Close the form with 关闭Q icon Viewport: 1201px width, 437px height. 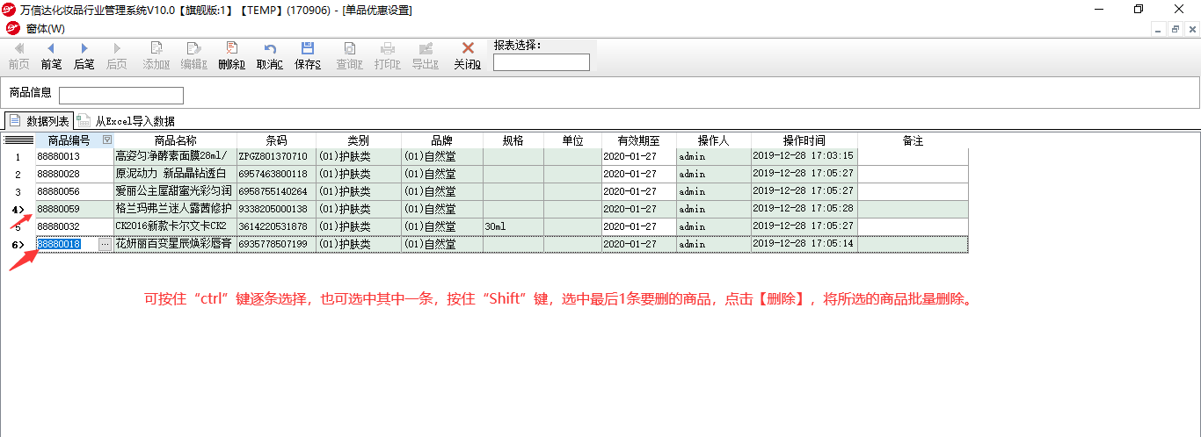(x=468, y=56)
